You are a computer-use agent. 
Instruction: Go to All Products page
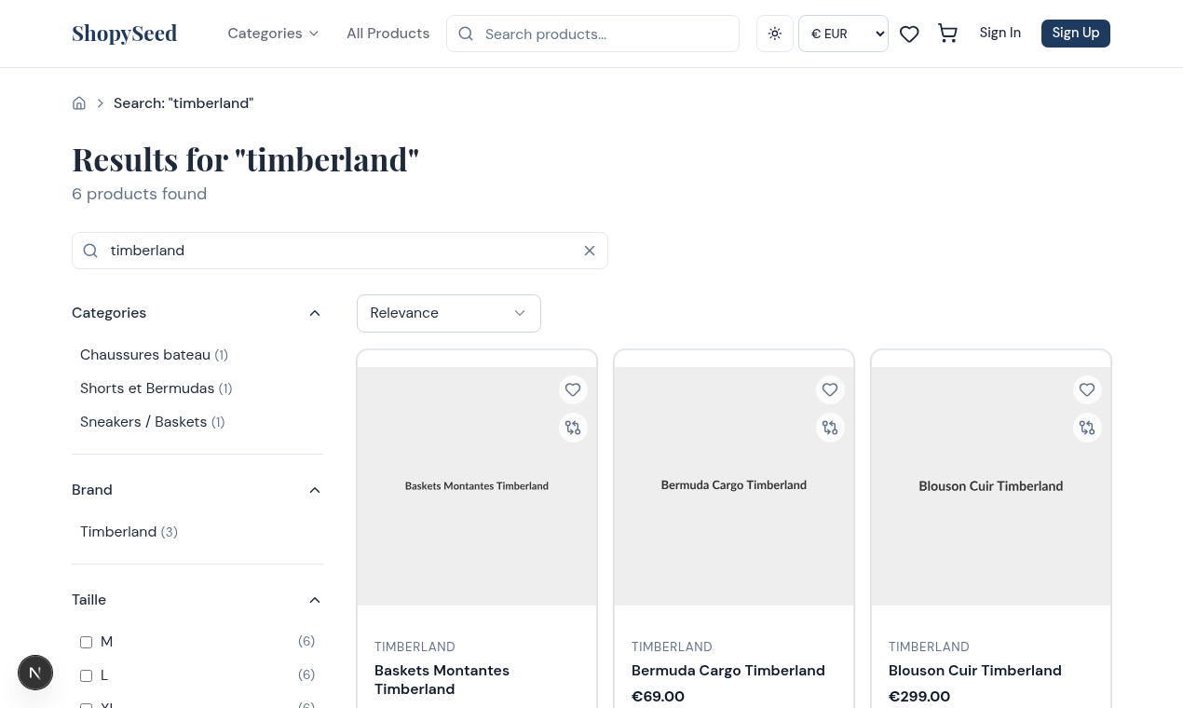(x=388, y=34)
